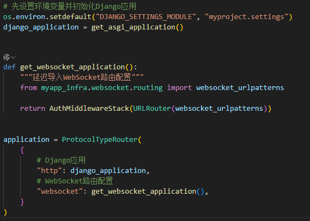310x221 pixels.
Task: Click the # Django应用 comment
Action: coord(61,160)
